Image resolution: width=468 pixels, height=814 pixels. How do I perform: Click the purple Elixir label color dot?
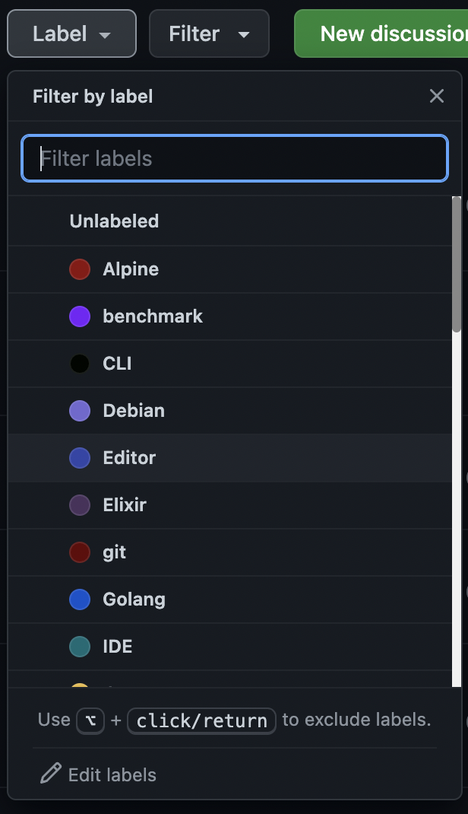click(x=80, y=505)
